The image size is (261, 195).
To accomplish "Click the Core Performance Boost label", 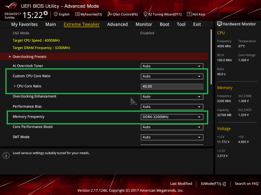I will pos(33,127).
